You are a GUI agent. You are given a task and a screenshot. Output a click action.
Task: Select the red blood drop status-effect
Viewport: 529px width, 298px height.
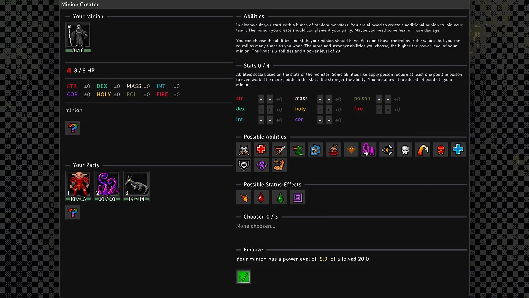(x=261, y=198)
